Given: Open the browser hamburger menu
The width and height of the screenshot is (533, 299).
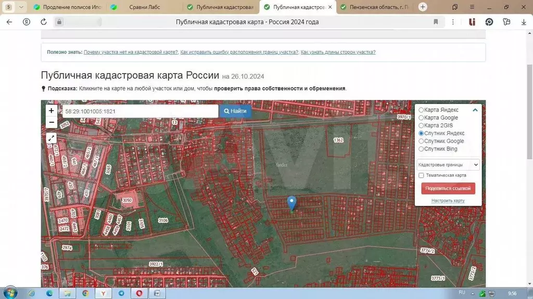Looking at the screenshot, I should click(472, 7).
